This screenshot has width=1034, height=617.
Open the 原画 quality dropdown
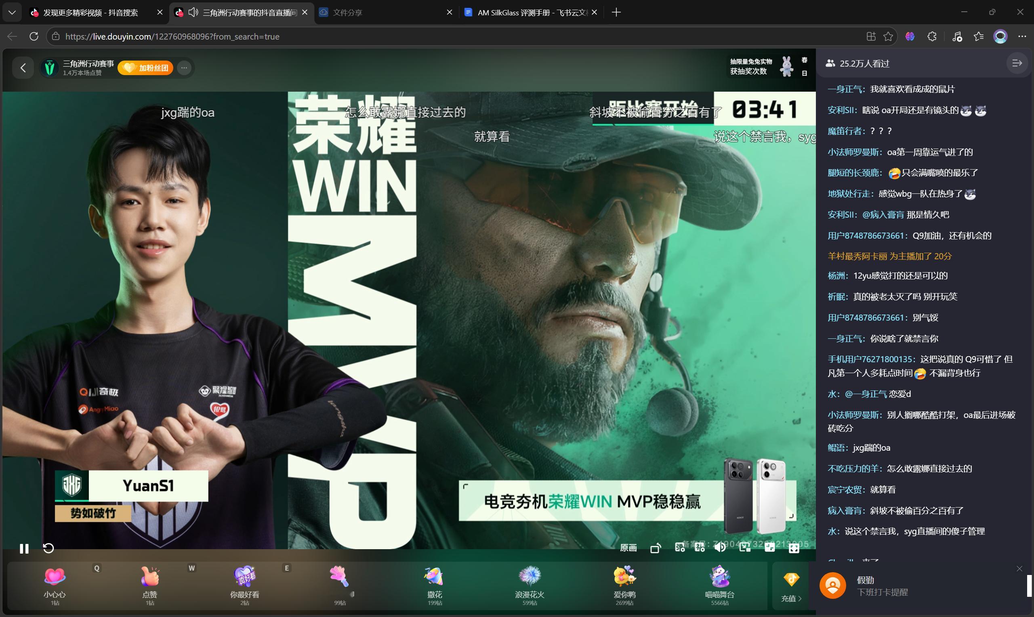pyautogui.click(x=628, y=548)
